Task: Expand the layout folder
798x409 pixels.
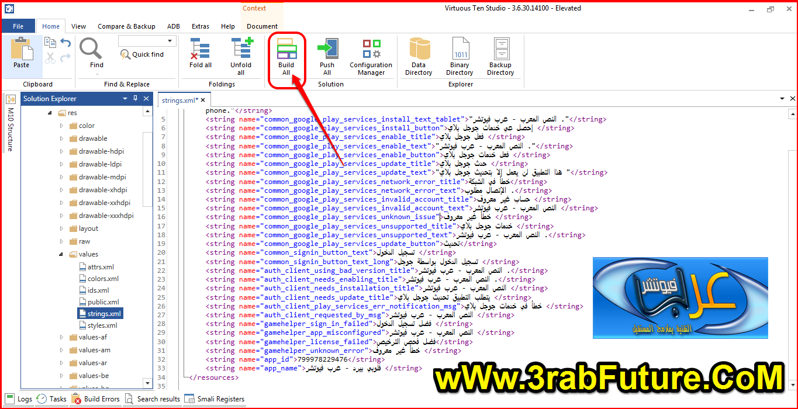Action: (x=61, y=228)
